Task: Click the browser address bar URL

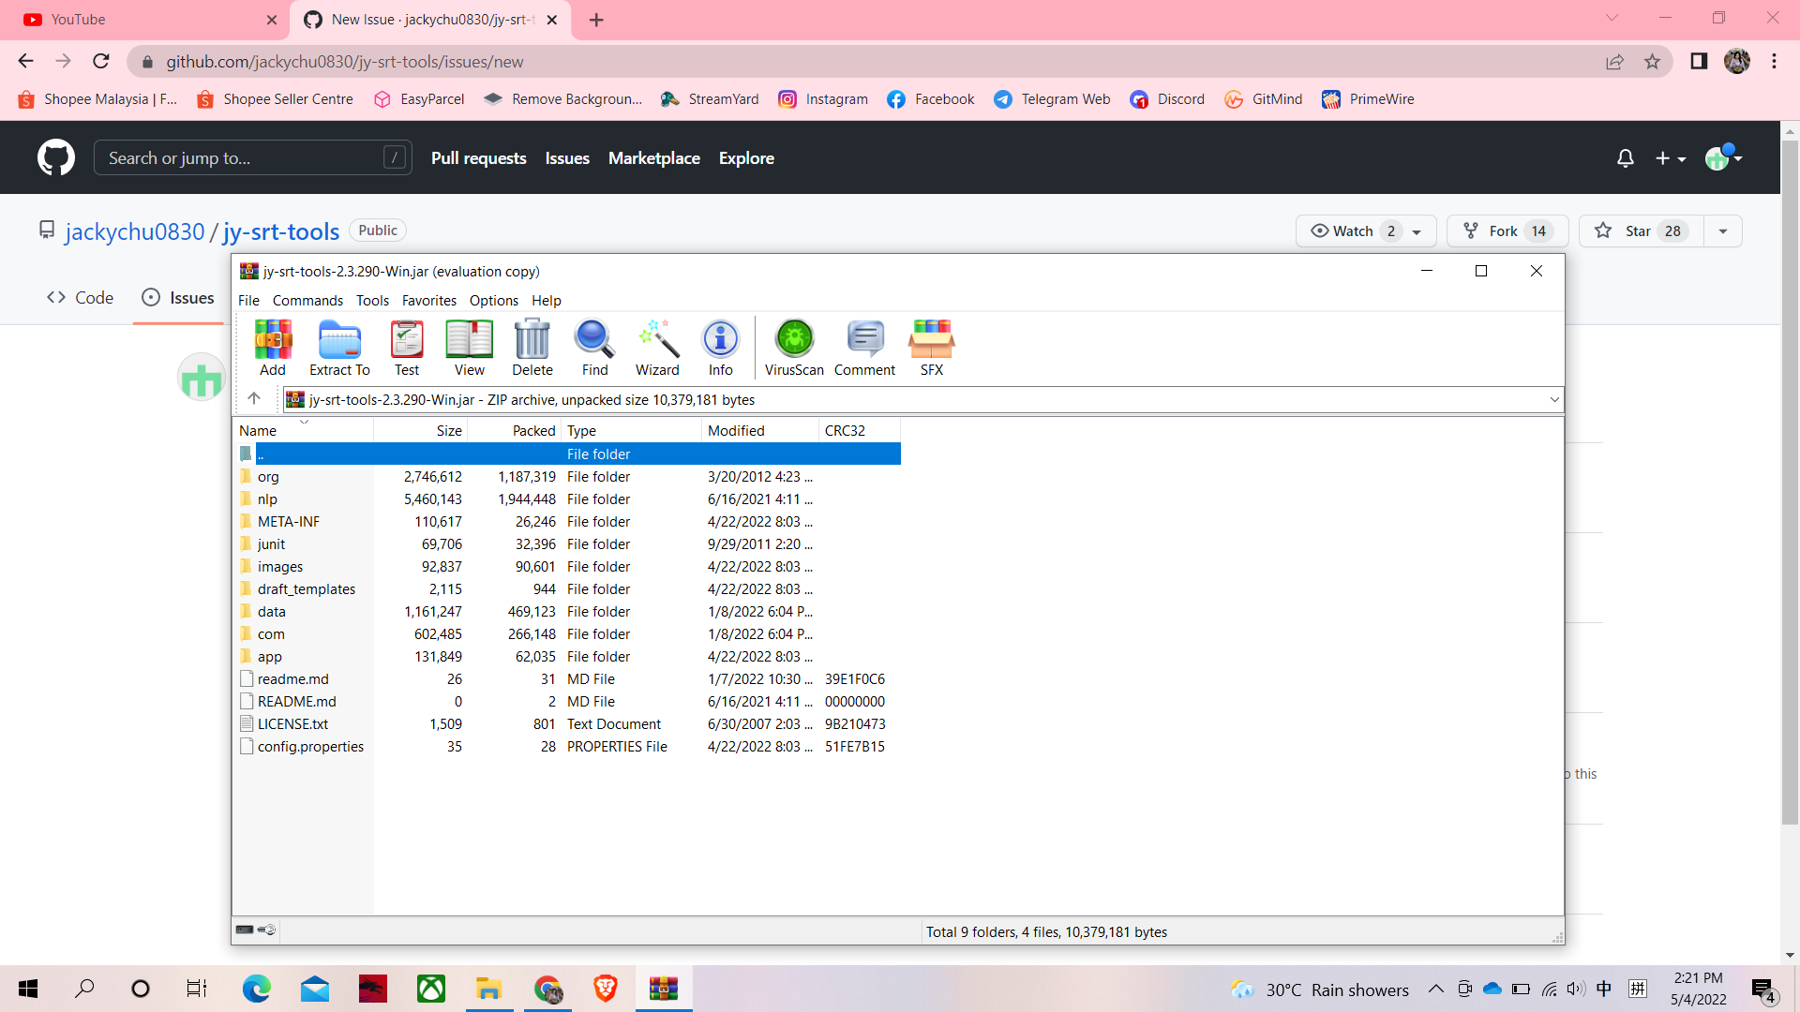Action: pyautogui.click(x=345, y=62)
